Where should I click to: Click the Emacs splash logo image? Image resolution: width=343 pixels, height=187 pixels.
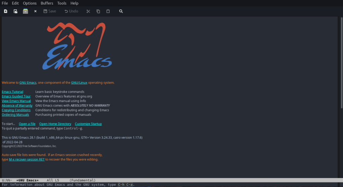(77, 46)
